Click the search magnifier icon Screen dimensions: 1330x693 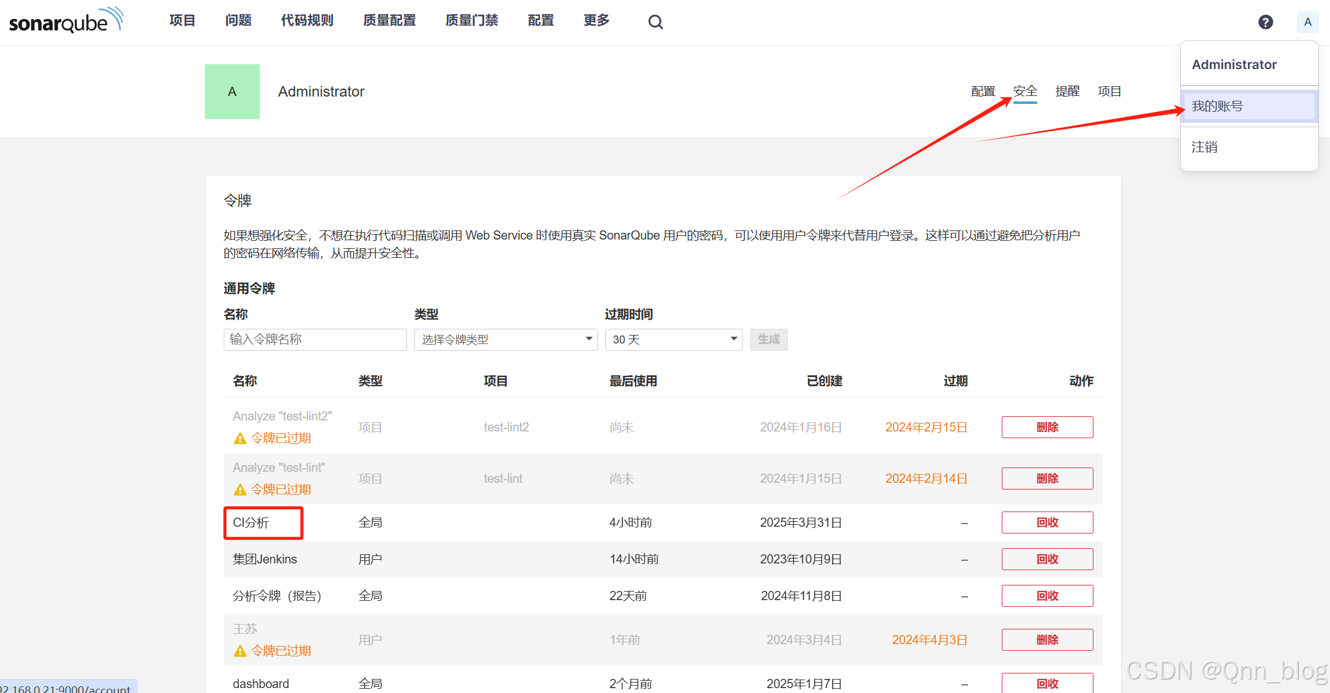coord(655,22)
